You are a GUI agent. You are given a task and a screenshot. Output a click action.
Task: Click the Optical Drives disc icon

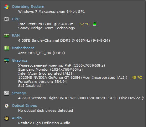tap(7, 106)
